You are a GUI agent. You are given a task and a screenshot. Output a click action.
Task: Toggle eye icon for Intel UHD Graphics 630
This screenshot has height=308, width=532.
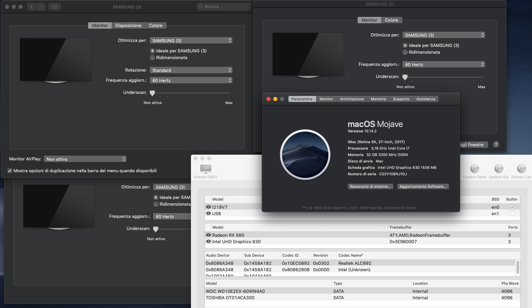(208, 241)
